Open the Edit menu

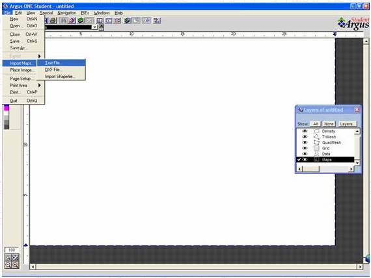(18, 13)
